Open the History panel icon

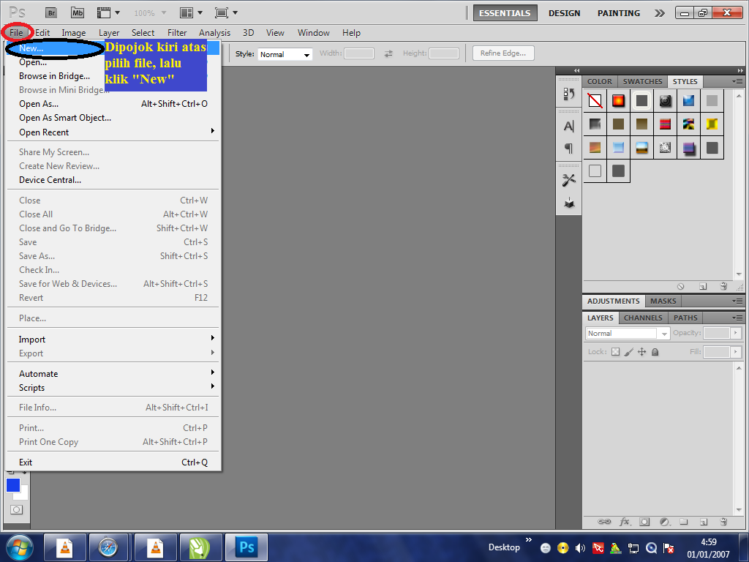coord(568,94)
